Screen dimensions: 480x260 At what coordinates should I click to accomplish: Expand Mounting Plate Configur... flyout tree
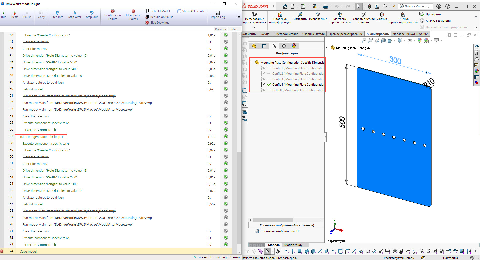point(327,48)
